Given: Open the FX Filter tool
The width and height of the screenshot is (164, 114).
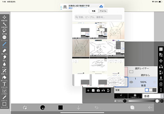Looking at the screenshot, I should point(4,38).
